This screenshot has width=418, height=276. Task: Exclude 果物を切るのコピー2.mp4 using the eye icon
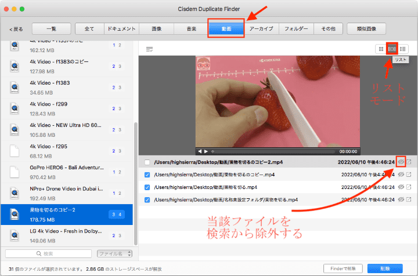[401, 162]
